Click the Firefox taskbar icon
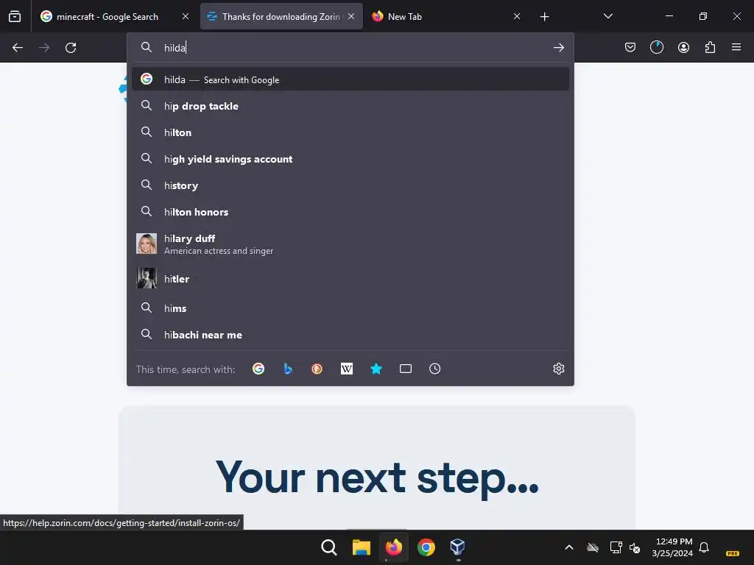The image size is (754, 565). [x=393, y=547]
